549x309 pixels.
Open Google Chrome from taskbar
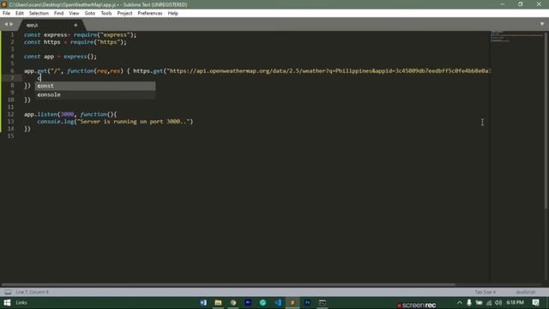(x=233, y=303)
